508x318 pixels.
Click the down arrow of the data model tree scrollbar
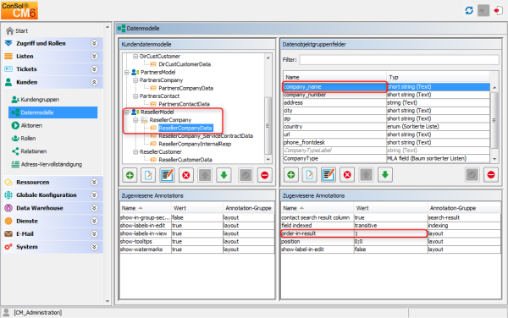coord(268,159)
